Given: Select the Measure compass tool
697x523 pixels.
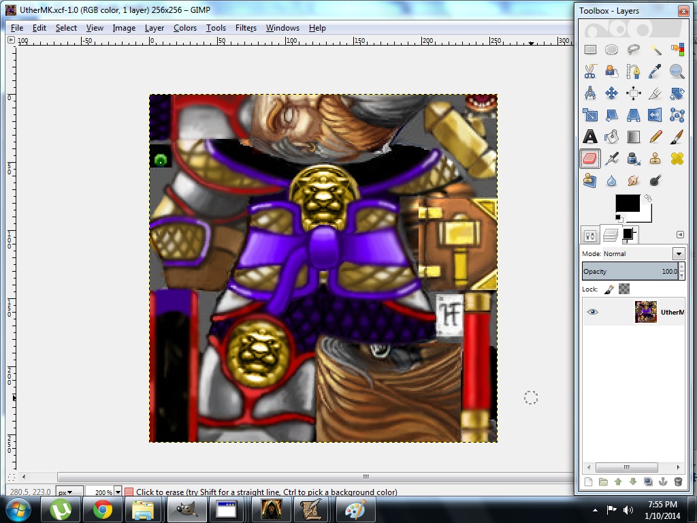Looking at the screenshot, I should pos(590,93).
